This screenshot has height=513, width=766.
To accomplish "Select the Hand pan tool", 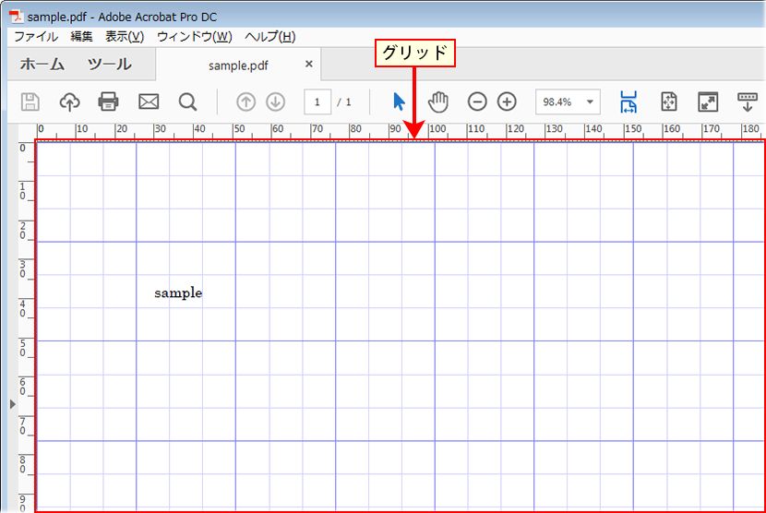I will pos(438,101).
